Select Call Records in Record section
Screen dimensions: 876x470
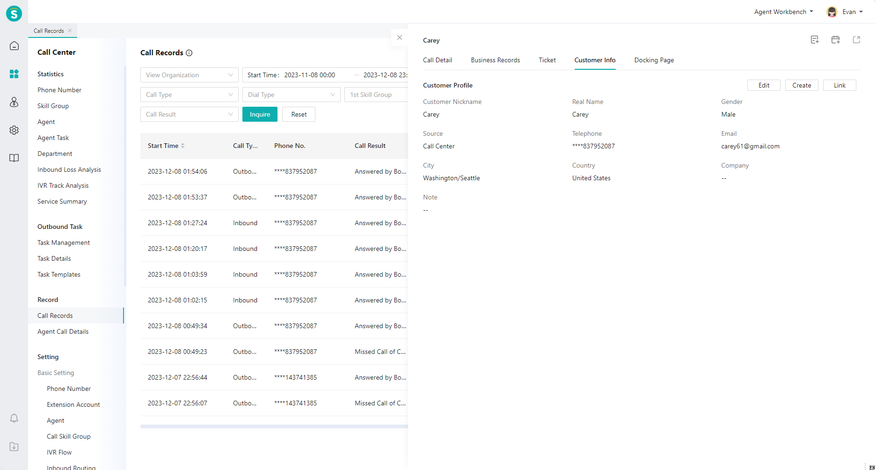[x=76, y=316]
